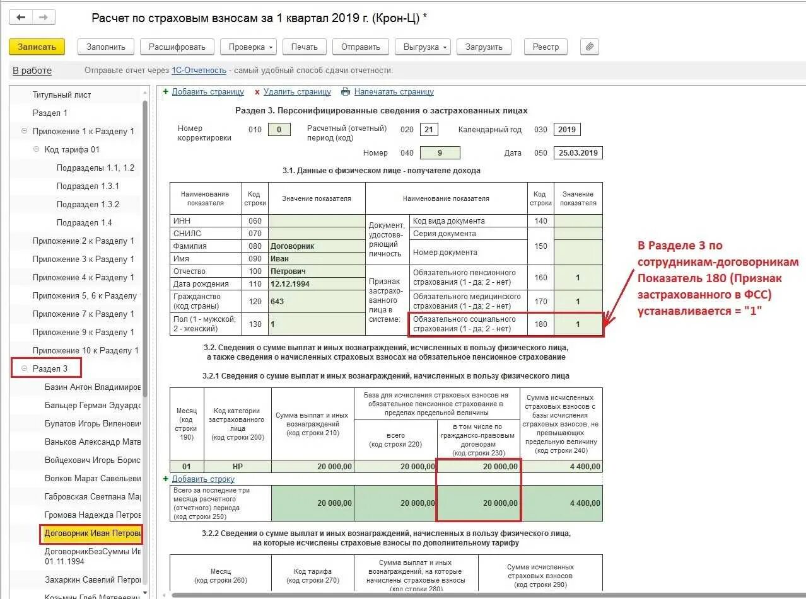
Task: Click category code cell НР in row 01
Action: coord(238,467)
